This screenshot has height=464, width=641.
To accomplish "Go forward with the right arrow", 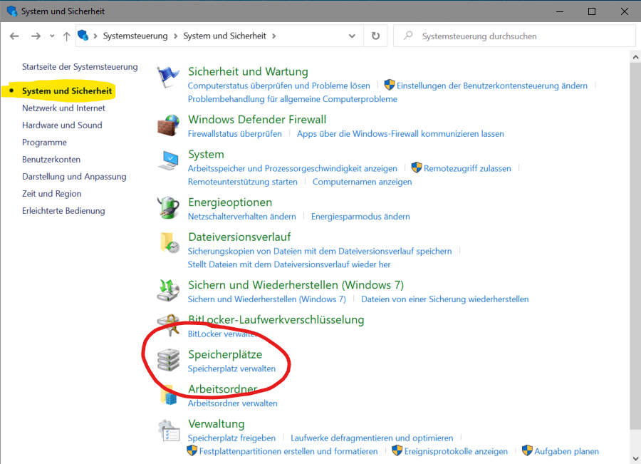I will [x=36, y=36].
